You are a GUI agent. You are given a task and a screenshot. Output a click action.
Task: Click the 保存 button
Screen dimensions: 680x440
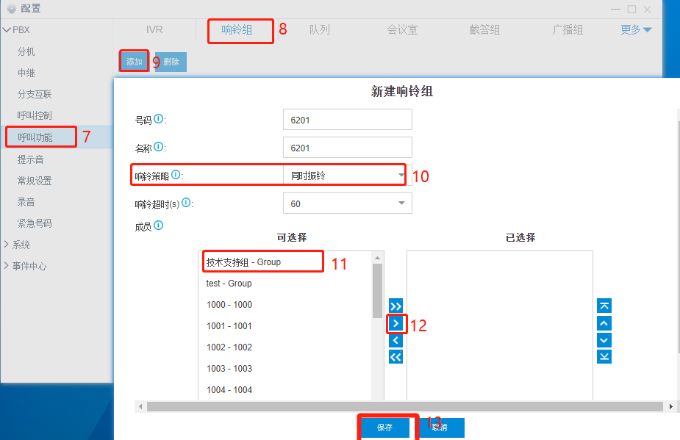click(x=384, y=428)
